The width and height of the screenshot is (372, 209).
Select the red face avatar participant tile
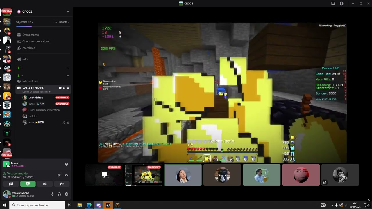click(301, 175)
